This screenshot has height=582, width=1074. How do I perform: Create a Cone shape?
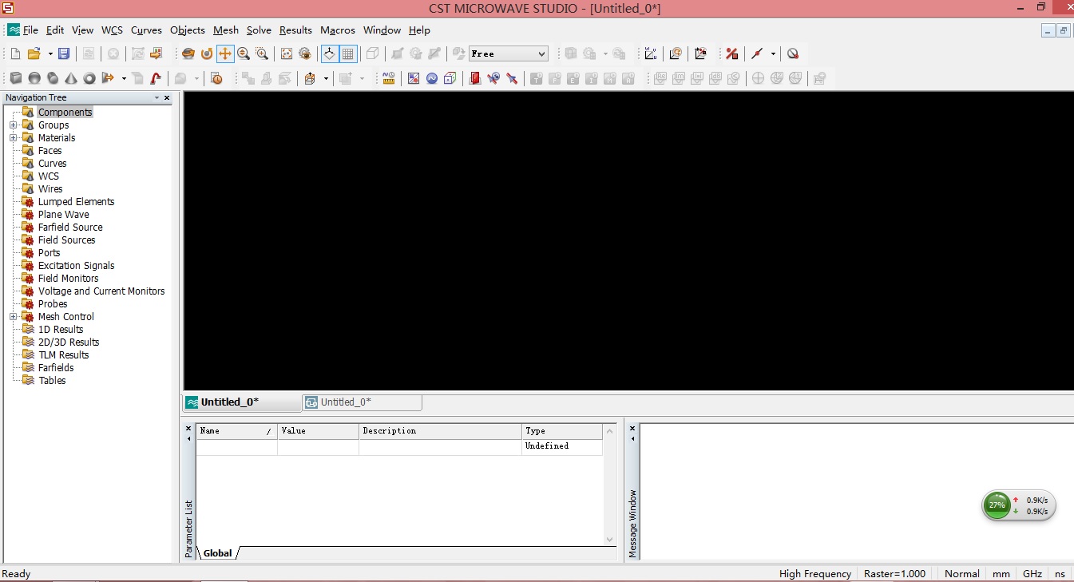71,78
